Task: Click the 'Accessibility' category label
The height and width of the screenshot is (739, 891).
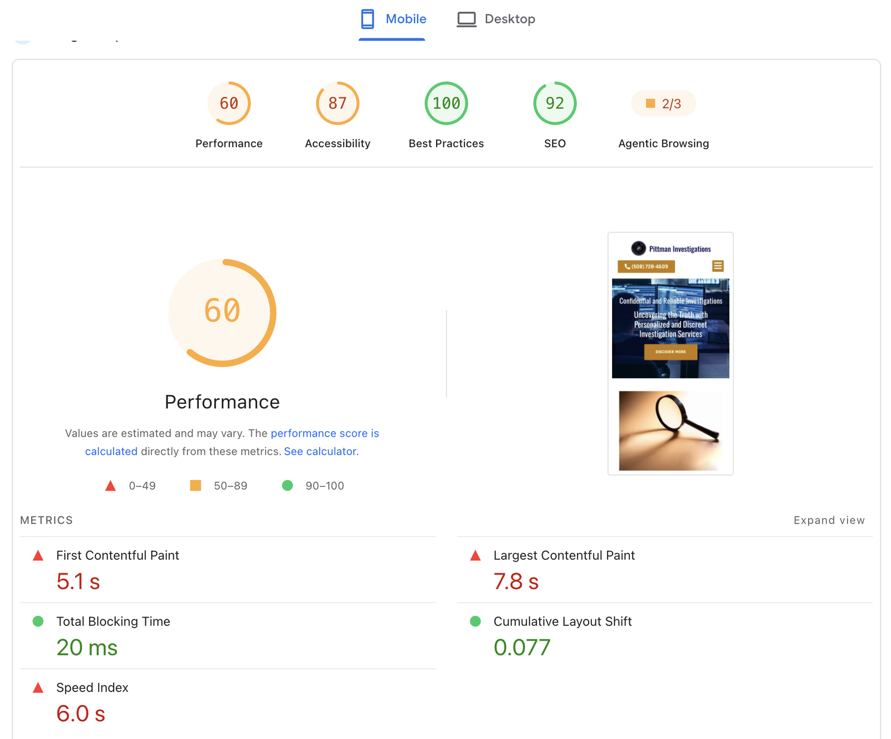Action: click(x=337, y=144)
